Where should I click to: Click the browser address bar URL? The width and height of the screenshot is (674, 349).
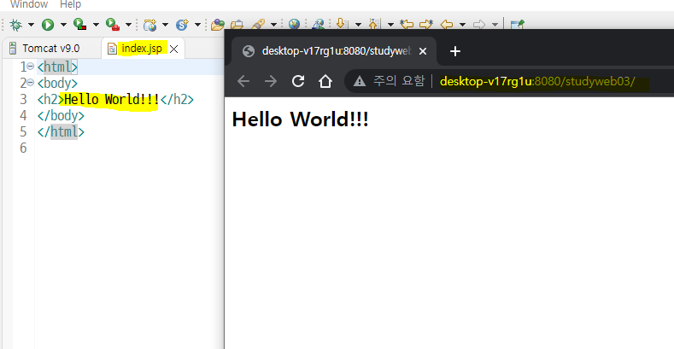[537, 81]
